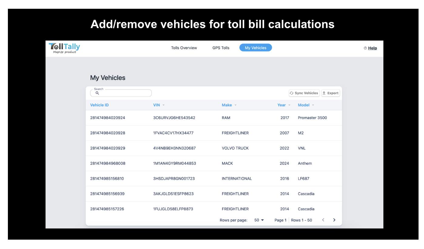
Task: Click the question mark icon beside Help
Action: point(365,48)
